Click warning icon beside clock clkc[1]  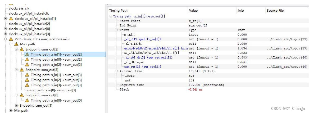pyautogui.click(x=11, y=19)
